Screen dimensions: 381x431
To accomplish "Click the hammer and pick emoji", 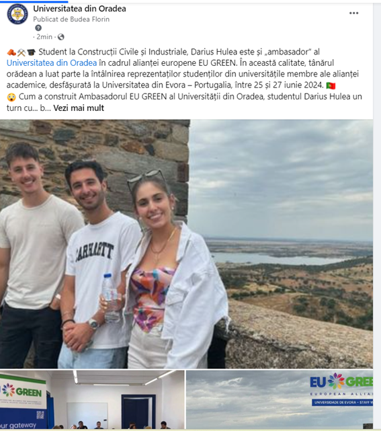I will click(22, 52).
